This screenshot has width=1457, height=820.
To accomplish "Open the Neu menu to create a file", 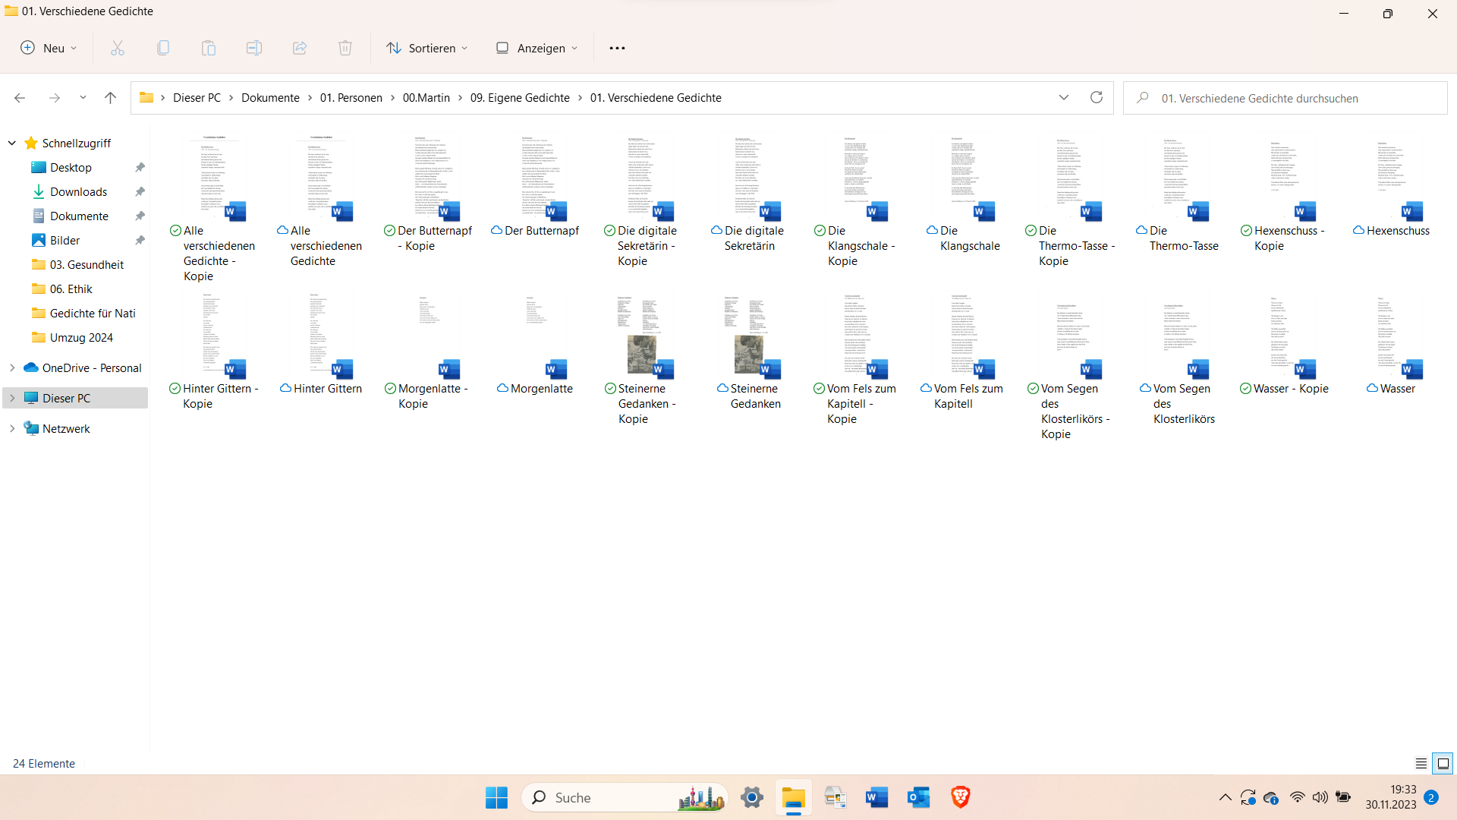I will [48, 48].
